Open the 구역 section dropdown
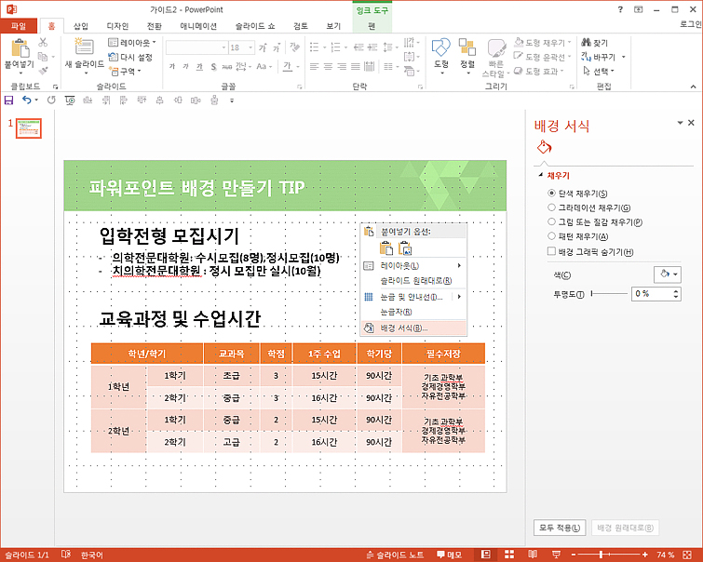The width and height of the screenshot is (703, 562). [x=125, y=71]
